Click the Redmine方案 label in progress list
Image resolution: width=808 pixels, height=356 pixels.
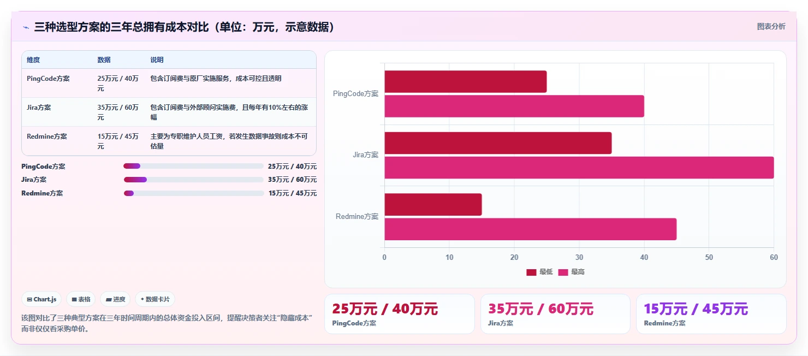(42, 193)
